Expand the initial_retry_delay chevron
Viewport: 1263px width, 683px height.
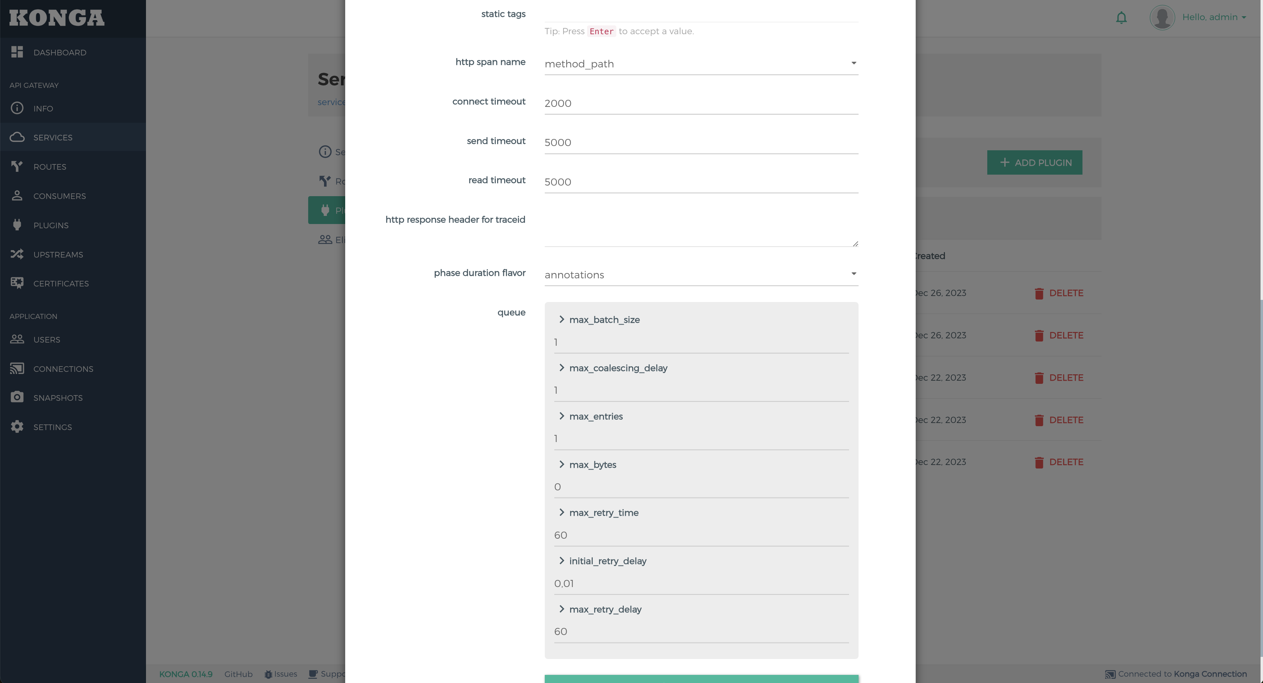pos(561,560)
